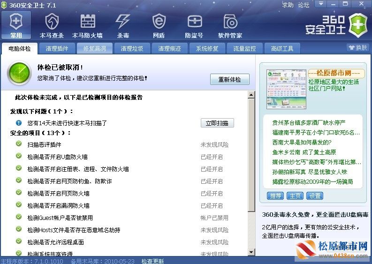Click the green check beside 检测Guest帐户是否被禁用
Viewport: 372px width, 264px height.
(19, 217)
